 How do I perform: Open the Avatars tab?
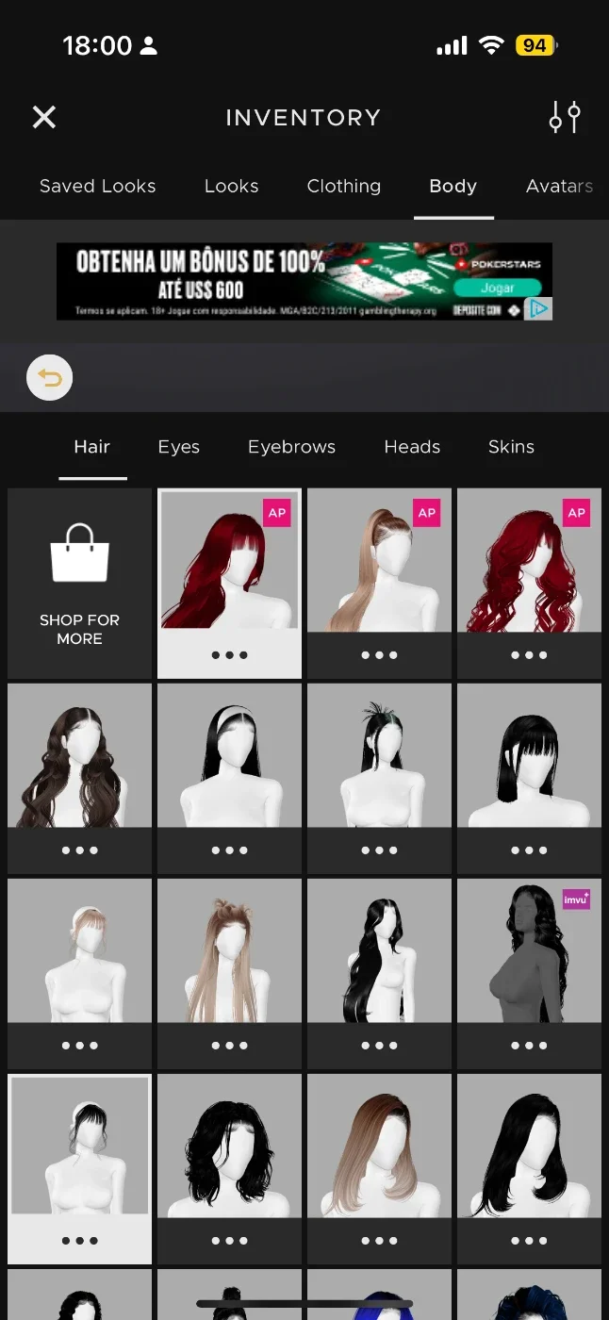click(560, 186)
